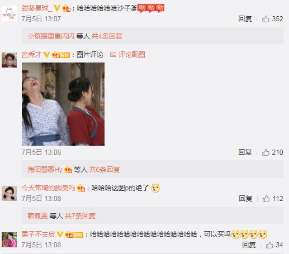Like the comment with 352 likes
289x254 pixels.
[266, 19]
